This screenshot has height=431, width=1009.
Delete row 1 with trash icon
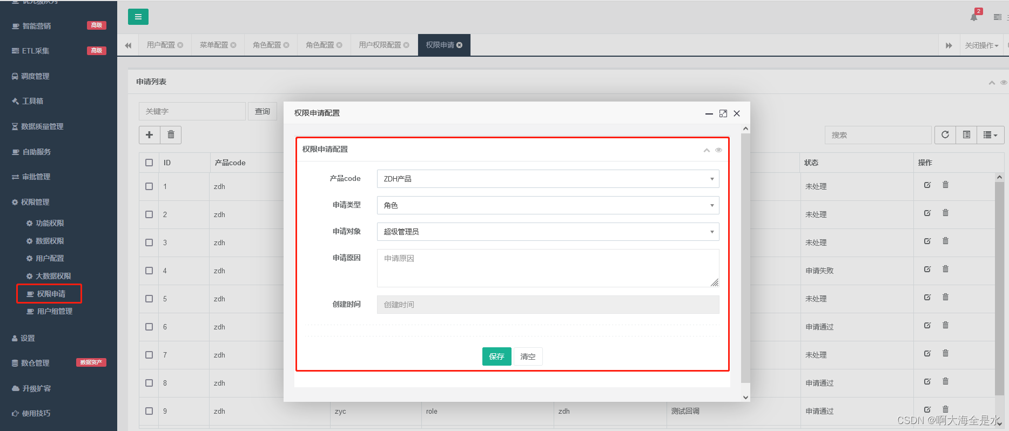point(945,185)
